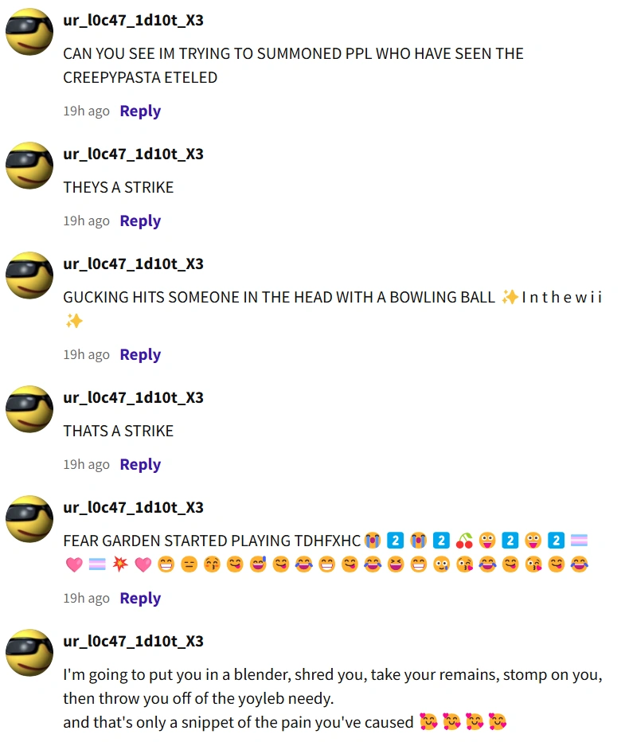Click username above the CREEPYPASTA ETELED comment
Screen dimensions: 625x742
click(134, 21)
